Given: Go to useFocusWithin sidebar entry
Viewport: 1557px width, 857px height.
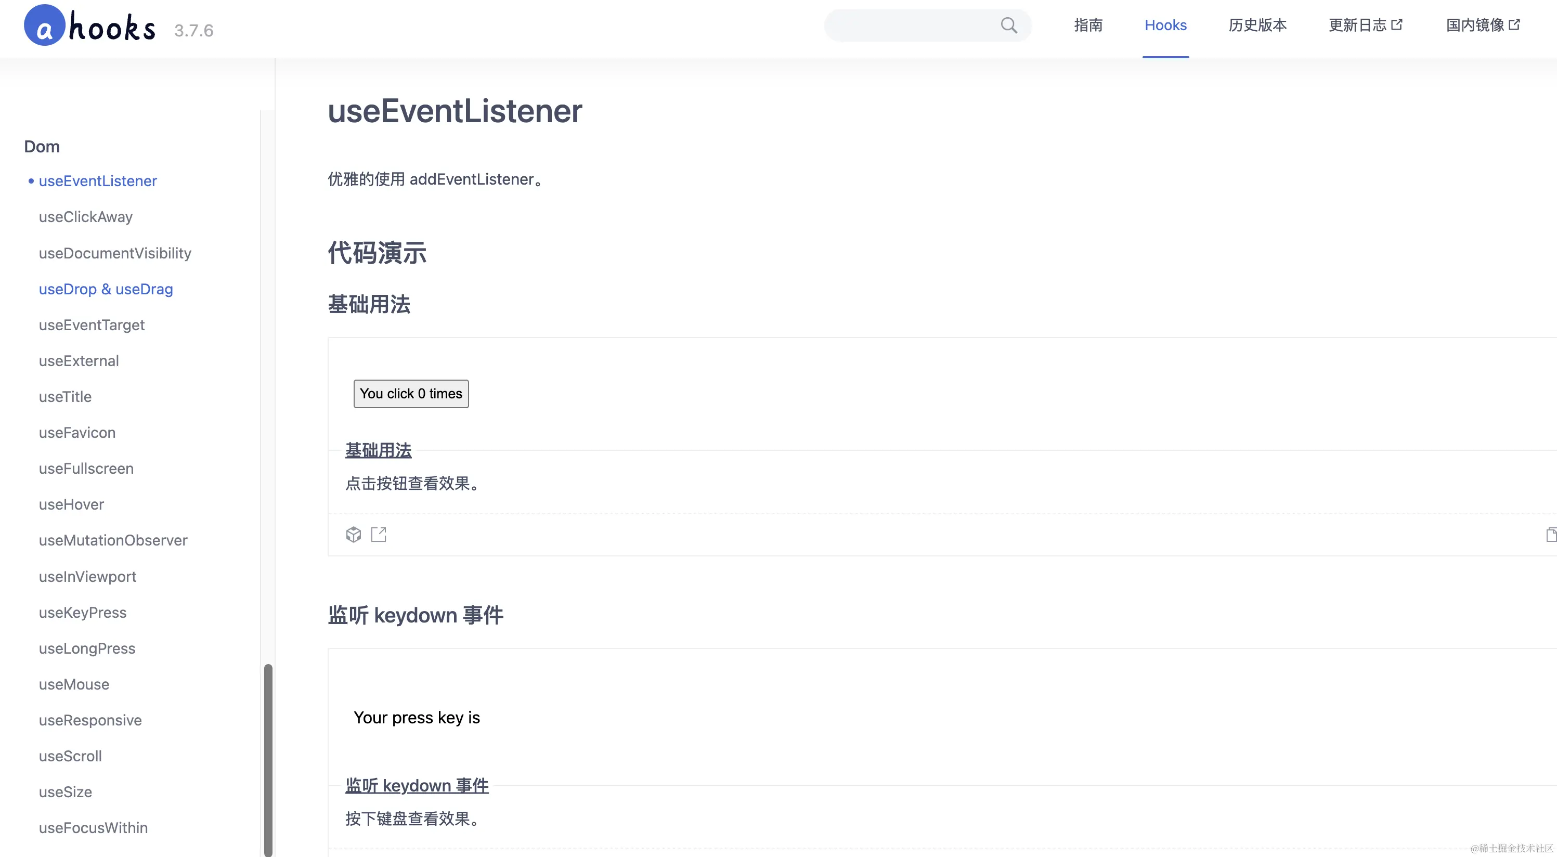Looking at the screenshot, I should click(x=93, y=827).
